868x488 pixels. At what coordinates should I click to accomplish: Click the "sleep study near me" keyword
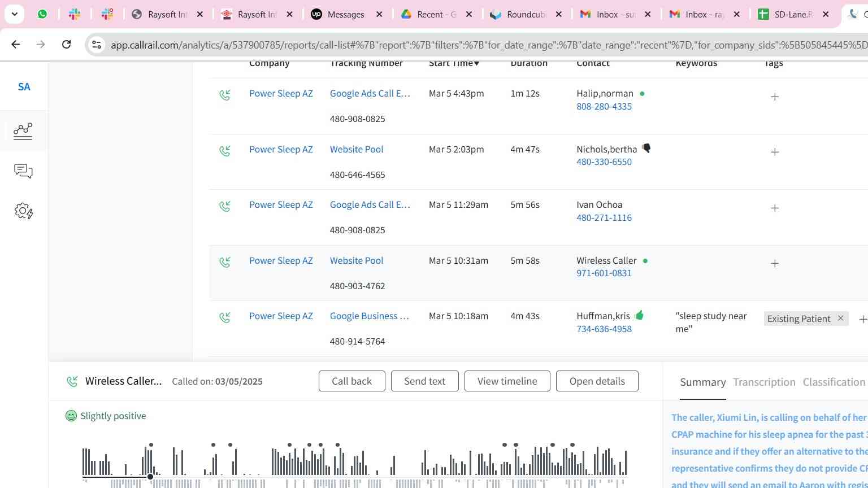click(711, 322)
